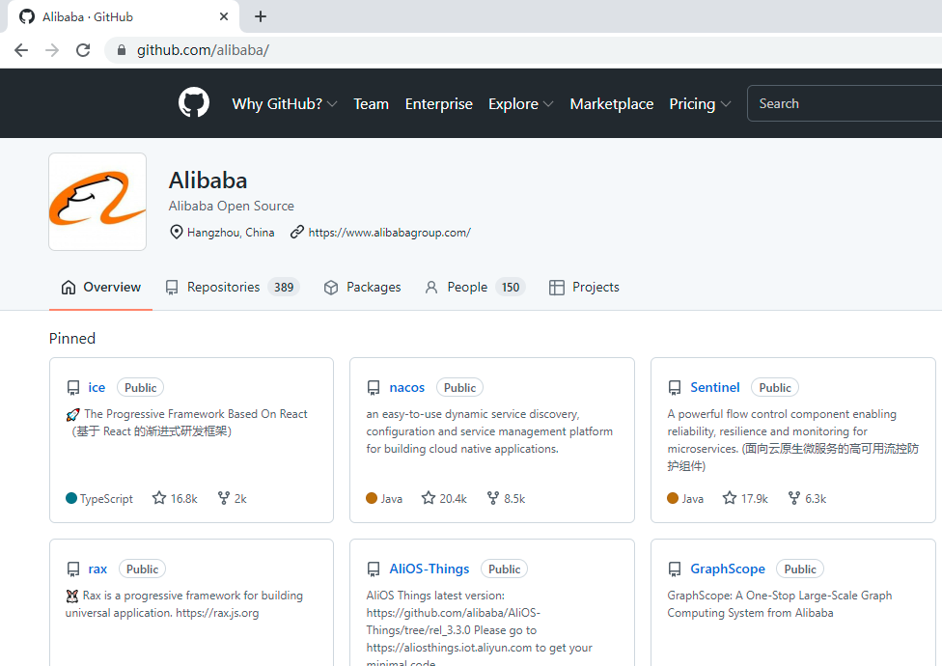942x666 pixels.
Task: Click the TypeScript language color dot
Action: tap(70, 498)
